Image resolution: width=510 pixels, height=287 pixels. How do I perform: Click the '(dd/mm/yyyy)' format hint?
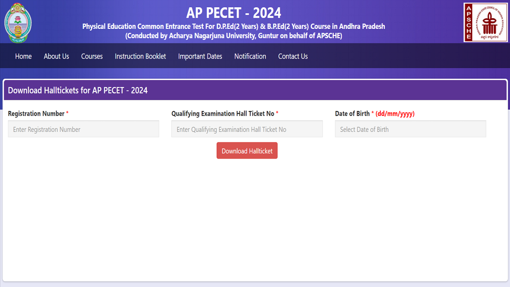pyautogui.click(x=395, y=114)
